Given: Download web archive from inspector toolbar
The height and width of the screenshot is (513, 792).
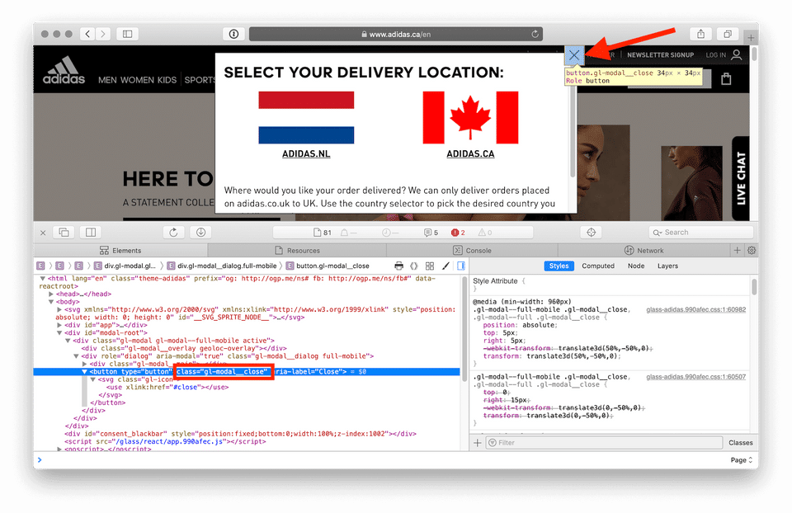Looking at the screenshot, I should tap(200, 233).
